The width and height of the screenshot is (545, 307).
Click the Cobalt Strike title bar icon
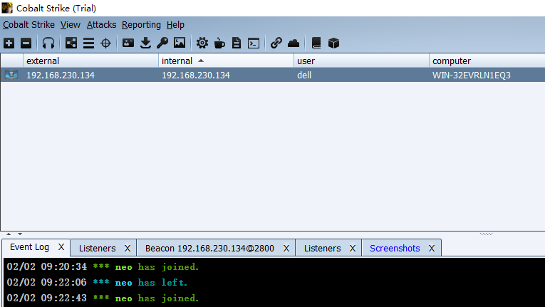tap(7, 8)
